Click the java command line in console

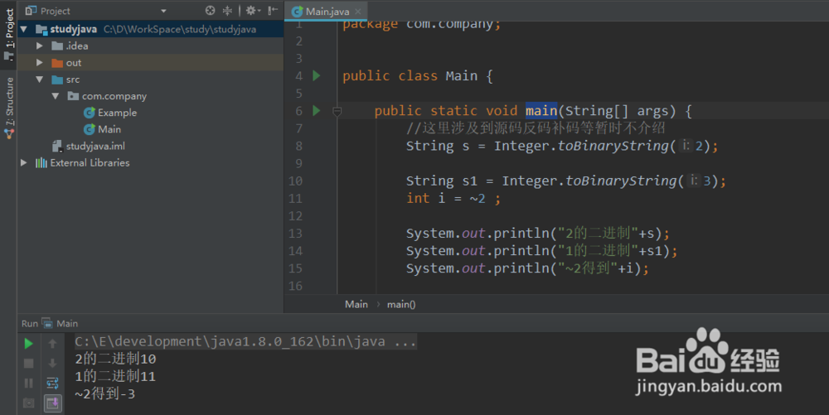click(x=245, y=341)
